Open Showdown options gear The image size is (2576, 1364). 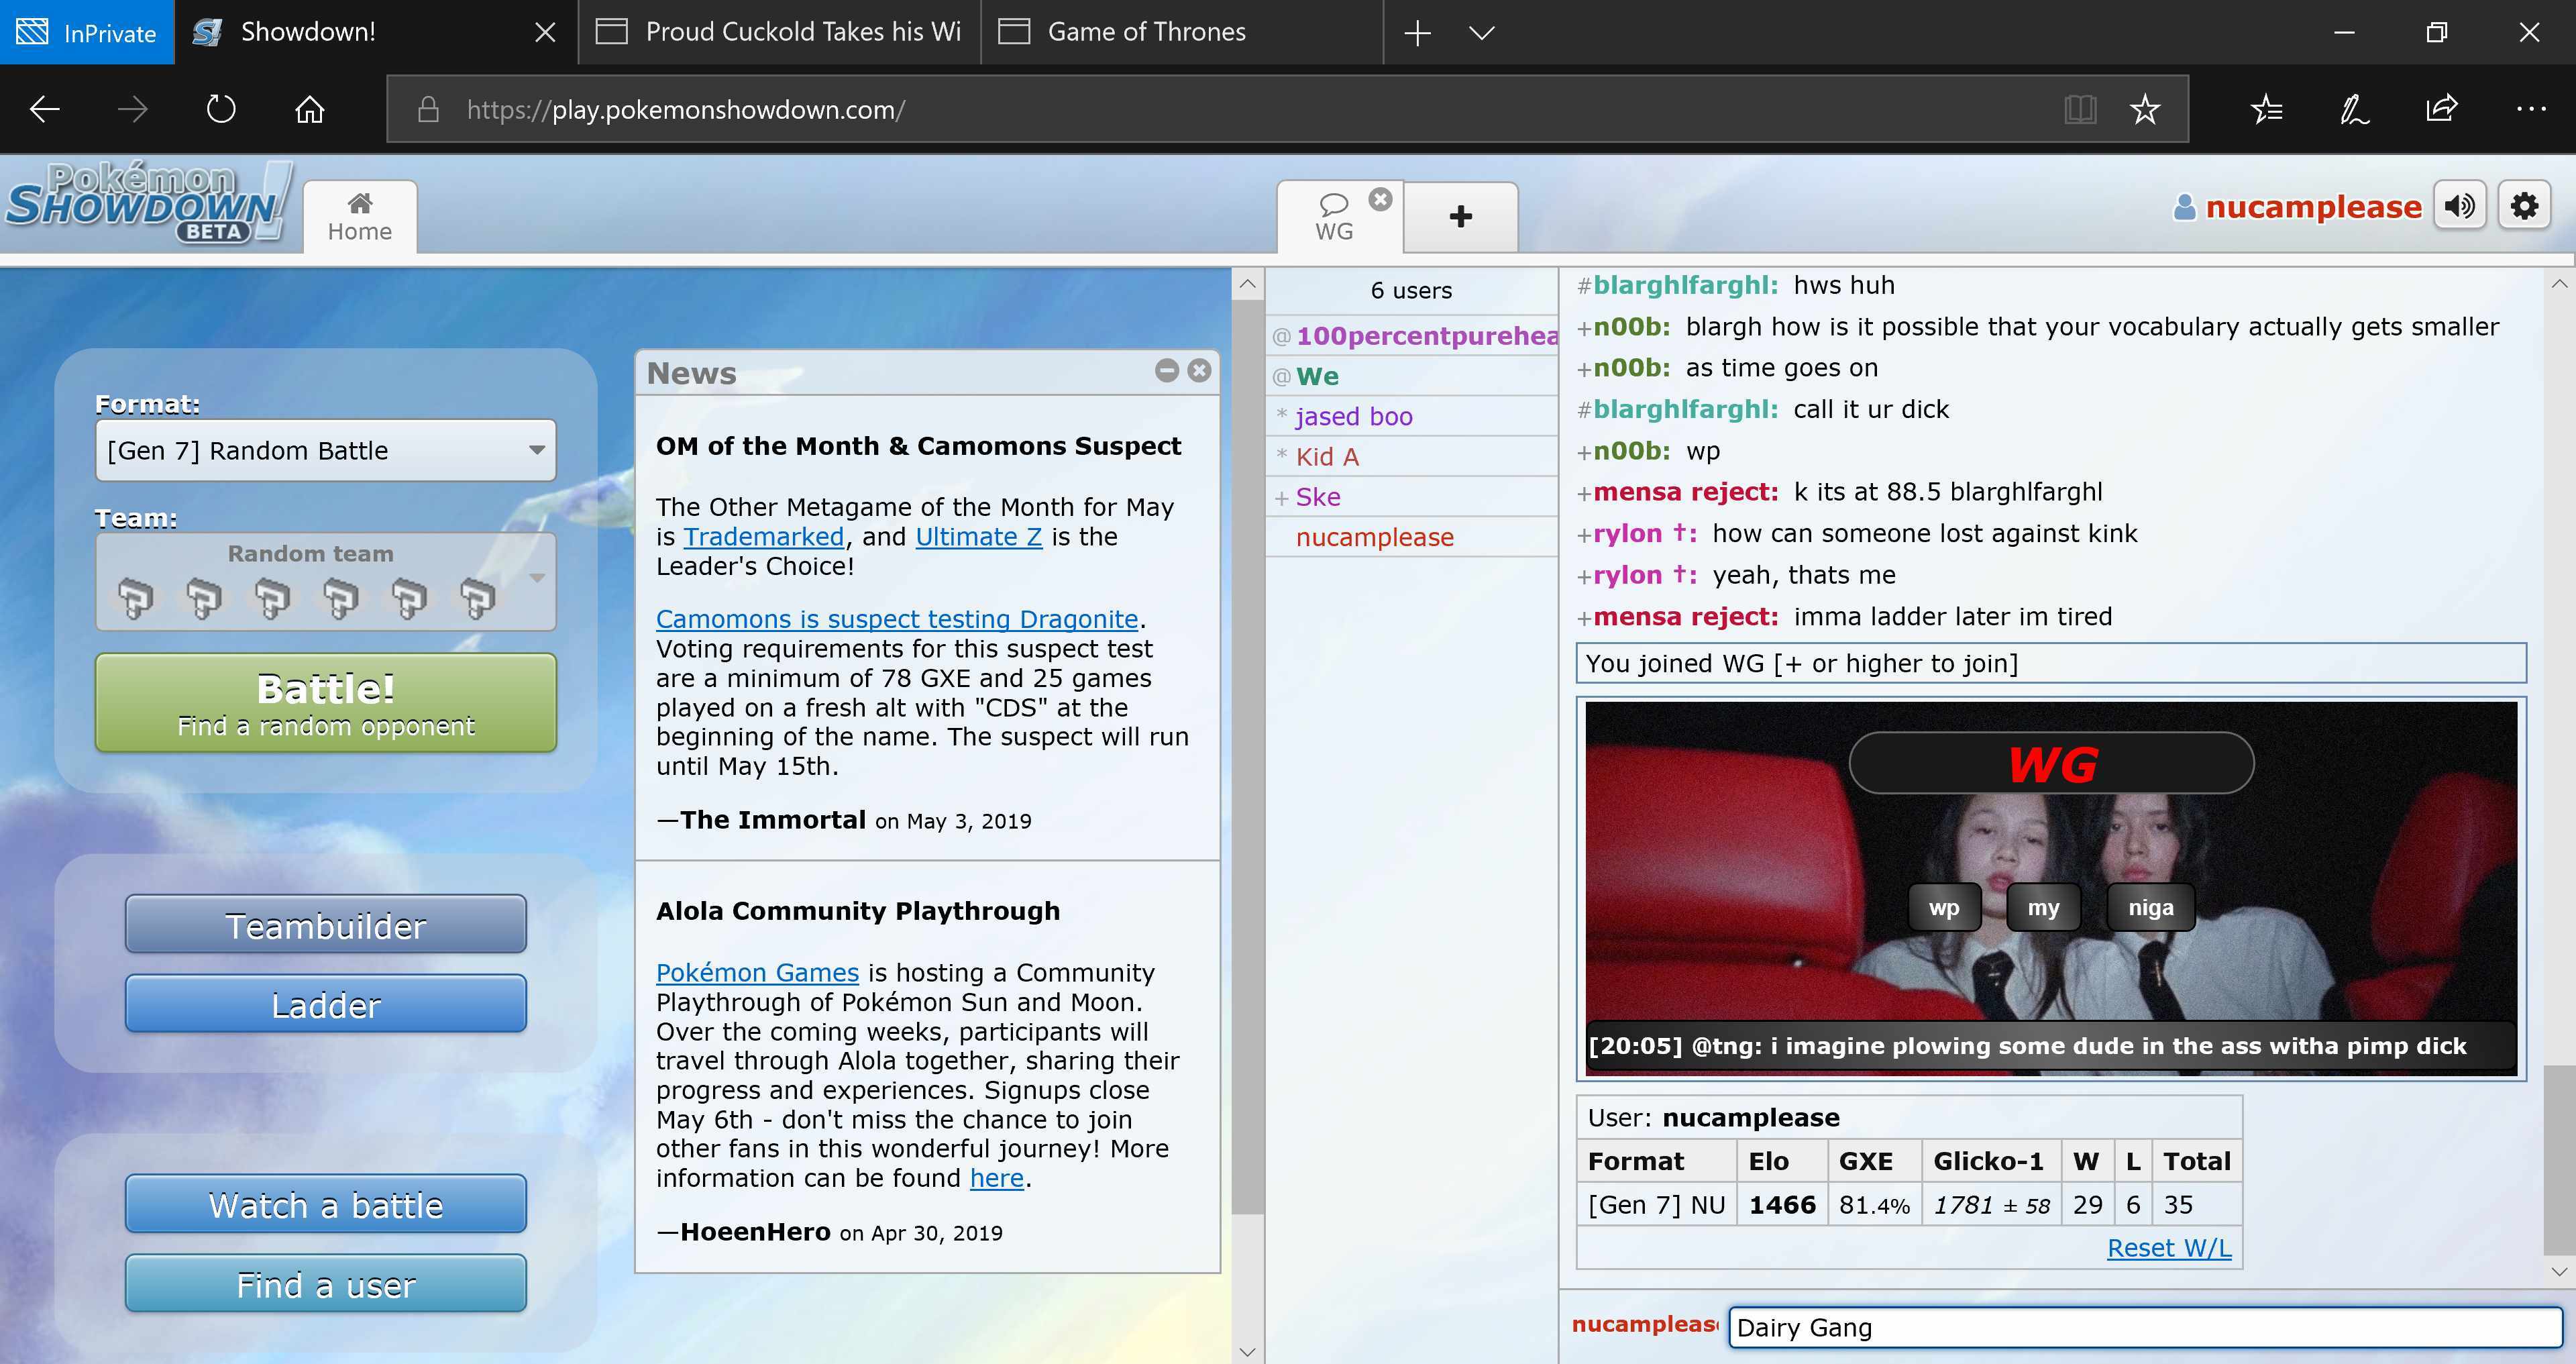(2524, 206)
